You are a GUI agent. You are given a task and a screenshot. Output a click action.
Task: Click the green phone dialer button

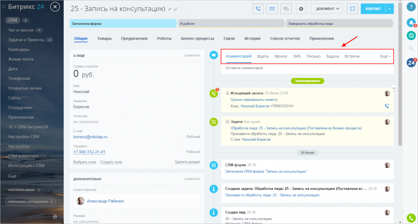tap(411, 219)
